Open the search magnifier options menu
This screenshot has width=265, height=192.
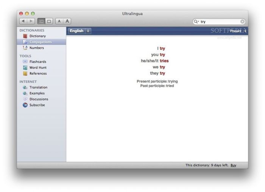[196, 22]
